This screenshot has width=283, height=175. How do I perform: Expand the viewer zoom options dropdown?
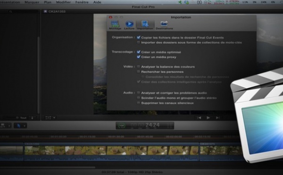tap(54, 118)
